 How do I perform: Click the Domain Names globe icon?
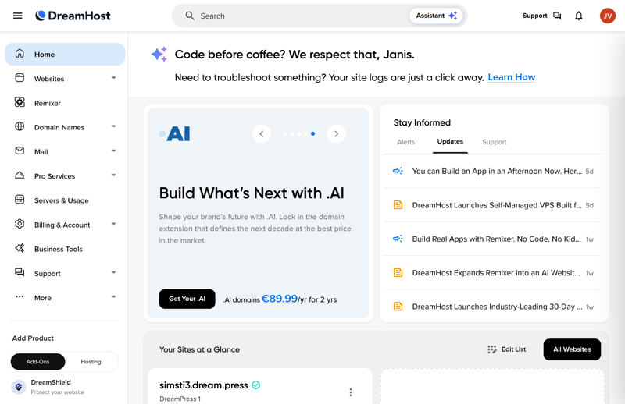point(20,126)
